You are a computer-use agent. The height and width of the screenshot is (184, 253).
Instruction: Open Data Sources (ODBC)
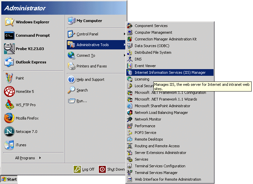pos(170,46)
